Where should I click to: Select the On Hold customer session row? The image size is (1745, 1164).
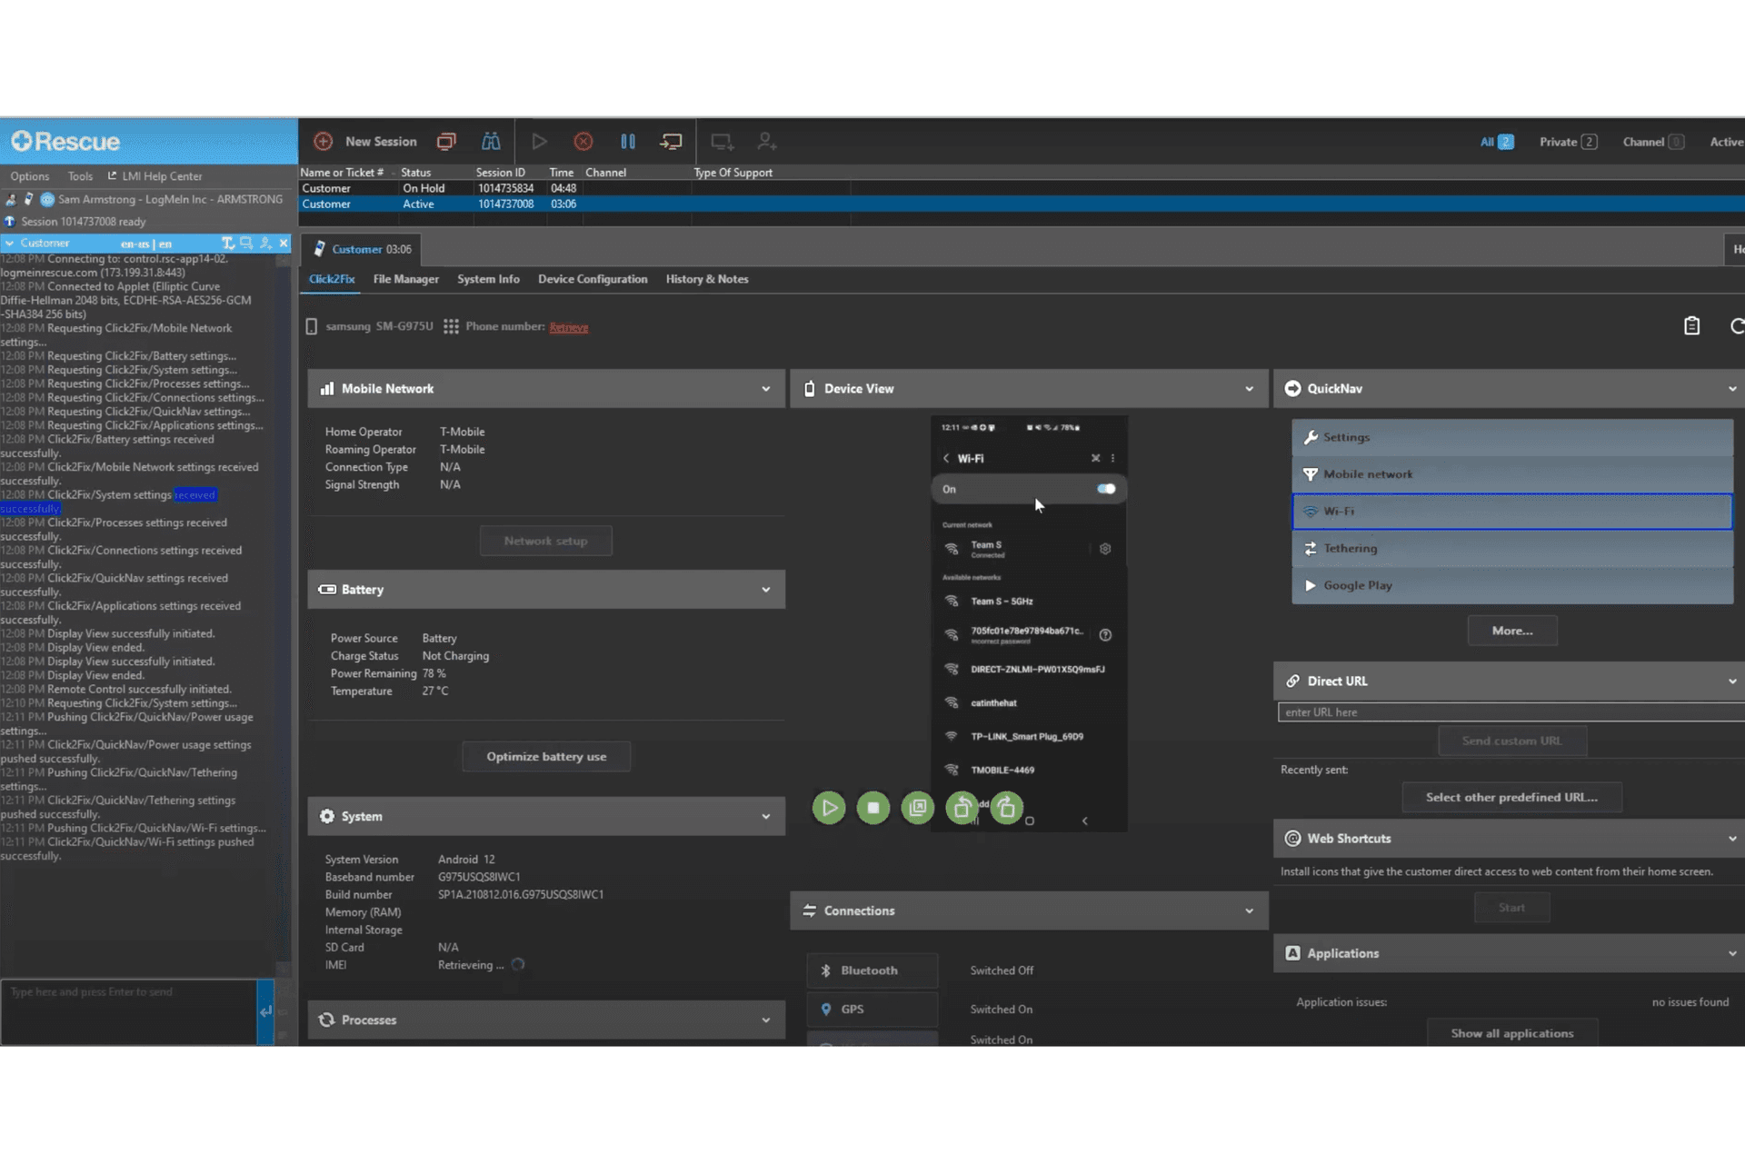[x=1022, y=188]
